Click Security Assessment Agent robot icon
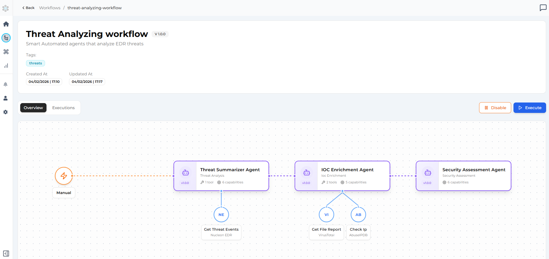The width and height of the screenshot is (549, 259). click(428, 173)
